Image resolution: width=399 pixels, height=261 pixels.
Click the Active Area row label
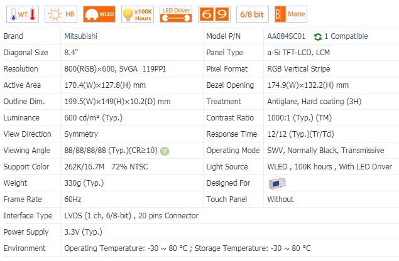click(x=22, y=85)
